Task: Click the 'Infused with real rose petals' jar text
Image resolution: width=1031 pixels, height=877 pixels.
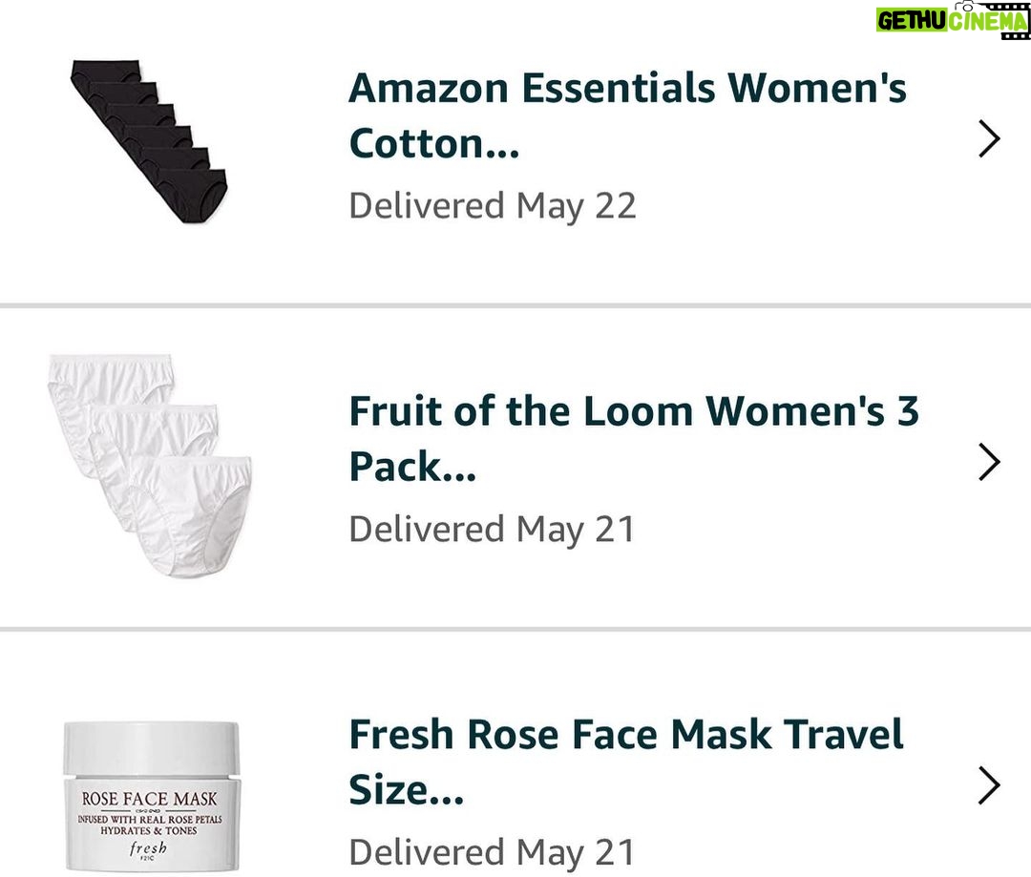Action: point(152,820)
